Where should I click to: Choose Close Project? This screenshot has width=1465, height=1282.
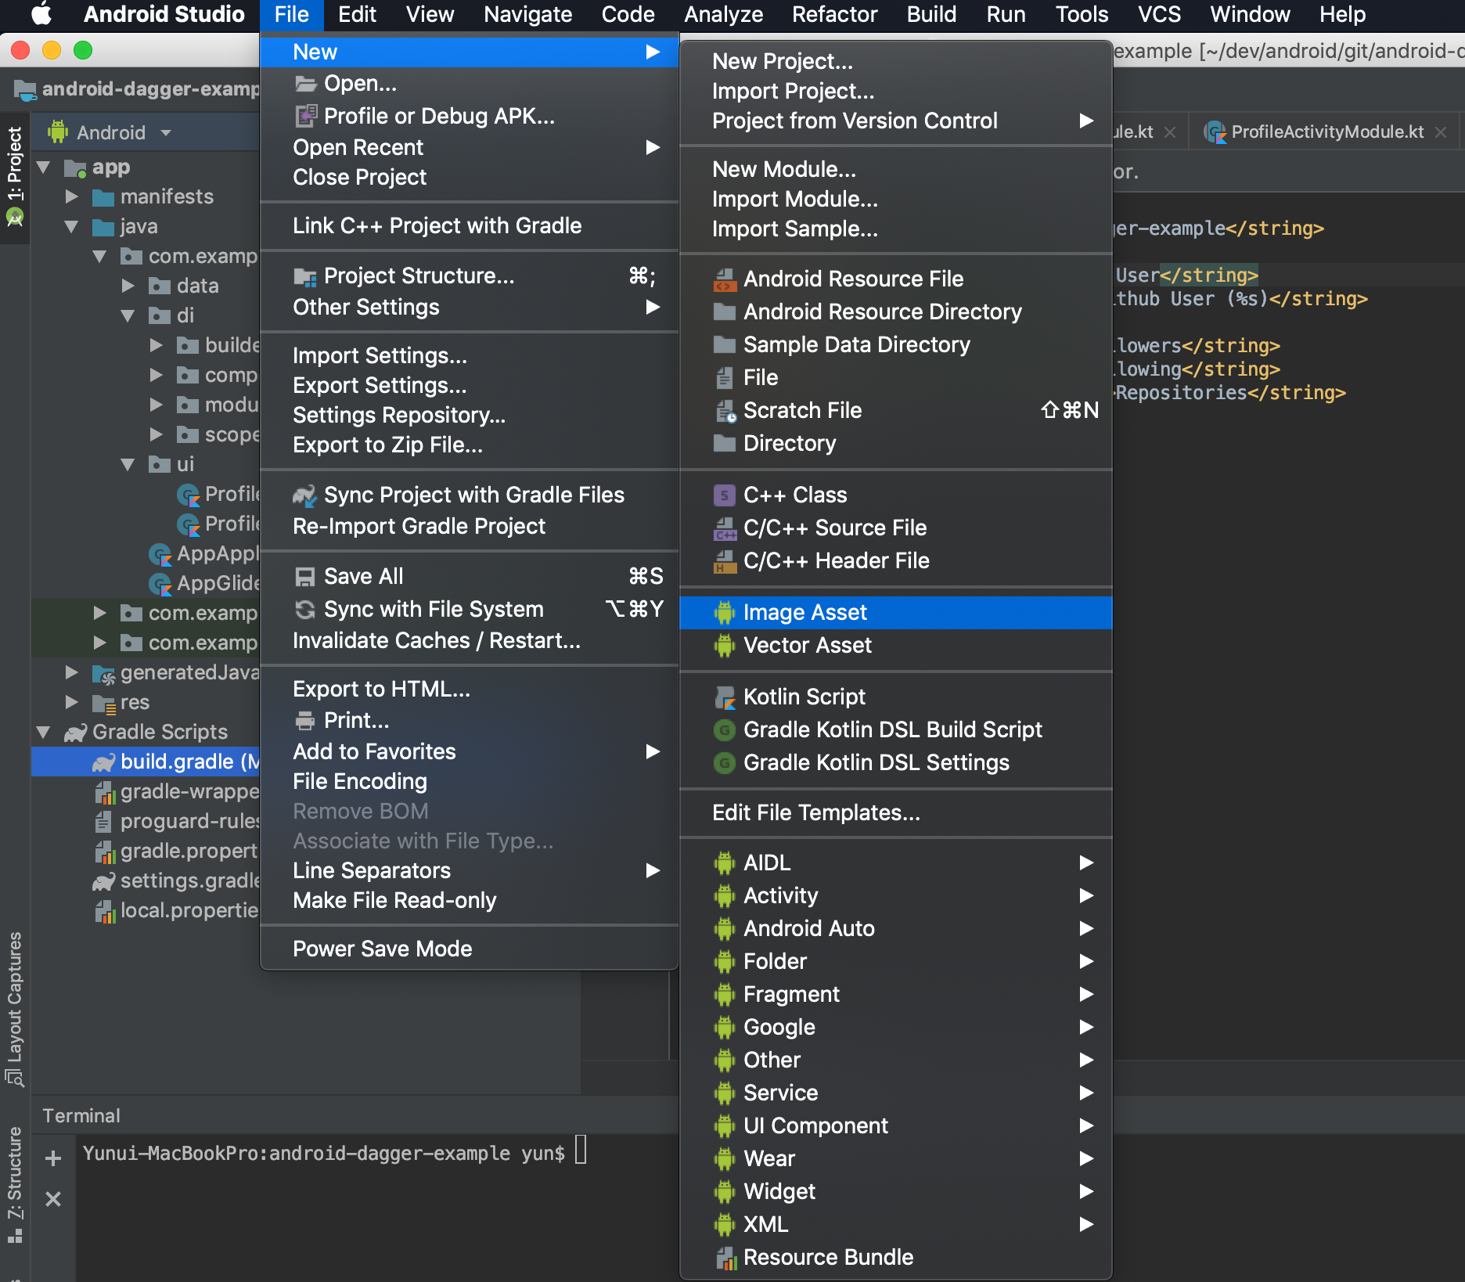[470, 178]
